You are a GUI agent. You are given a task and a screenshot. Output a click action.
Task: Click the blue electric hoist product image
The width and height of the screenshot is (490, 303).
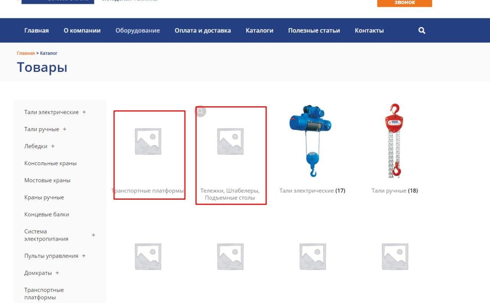[x=311, y=141]
